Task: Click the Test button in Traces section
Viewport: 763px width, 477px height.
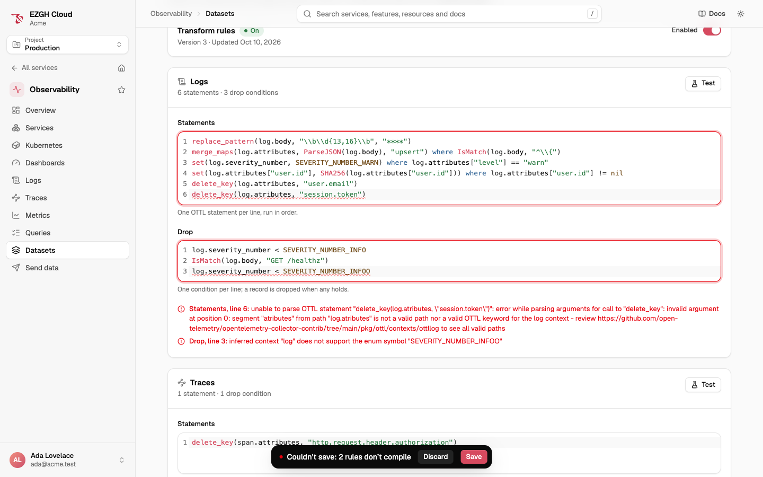Action: coord(703,385)
